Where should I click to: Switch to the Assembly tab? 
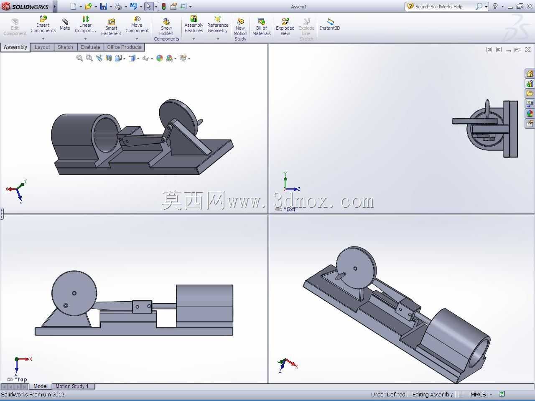pos(15,47)
